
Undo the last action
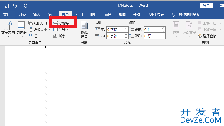pos(15,6)
